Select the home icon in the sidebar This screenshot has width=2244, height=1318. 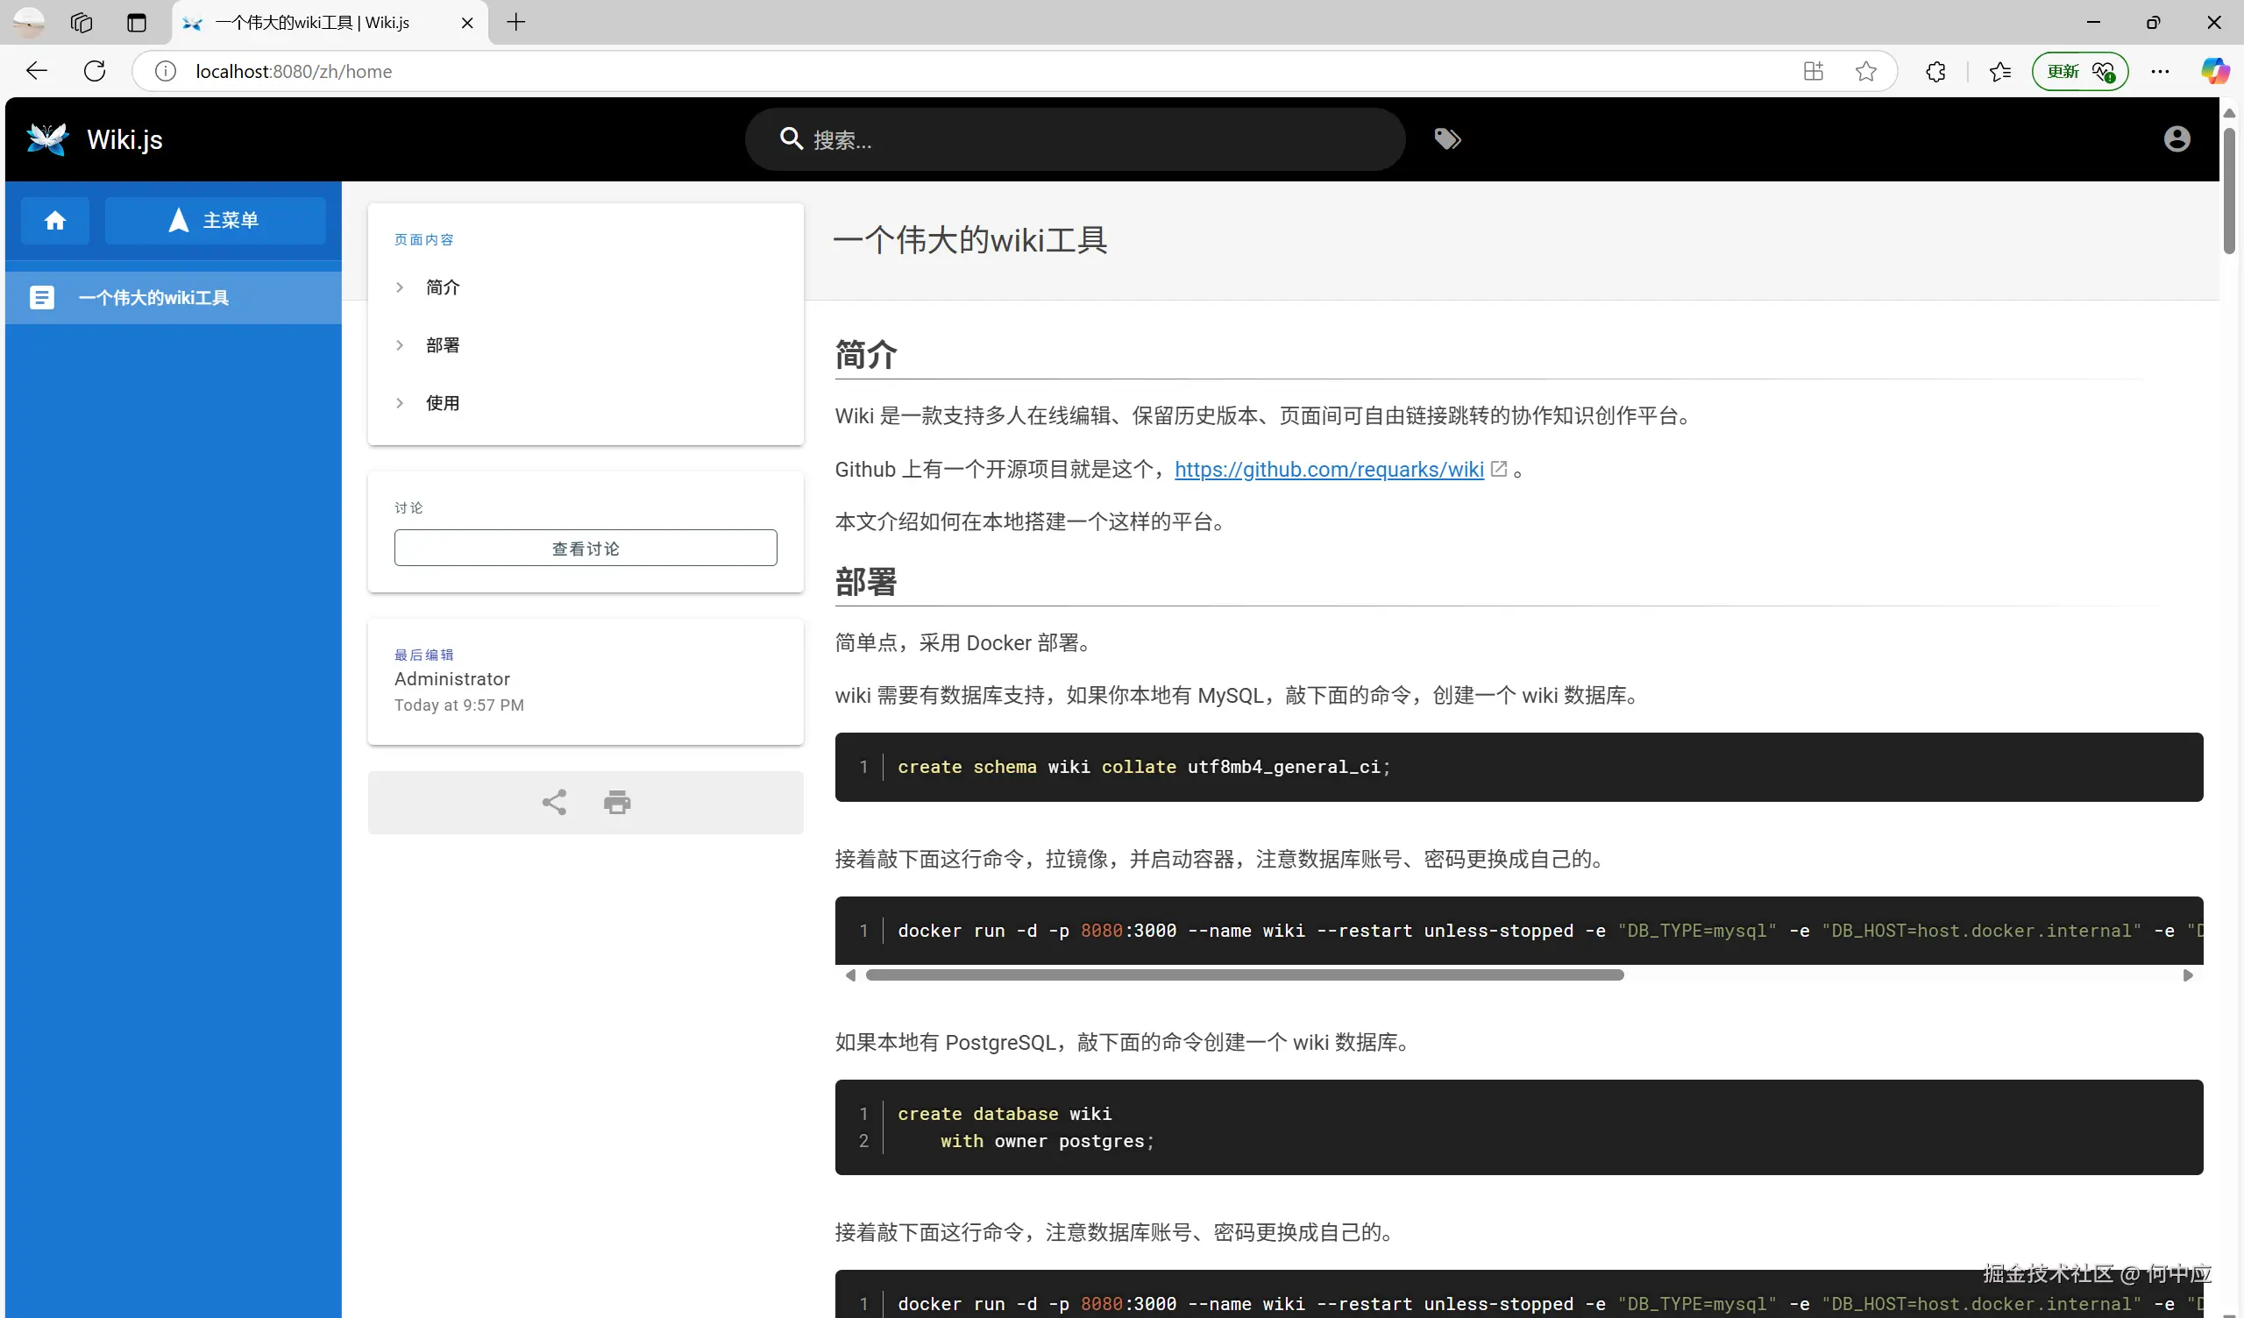(x=54, y=220)
